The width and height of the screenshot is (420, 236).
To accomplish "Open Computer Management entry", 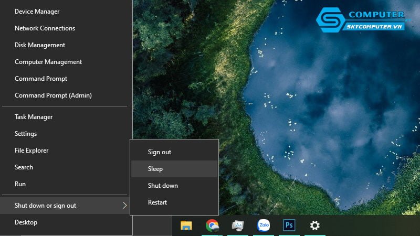I will [x=48, y=62].
